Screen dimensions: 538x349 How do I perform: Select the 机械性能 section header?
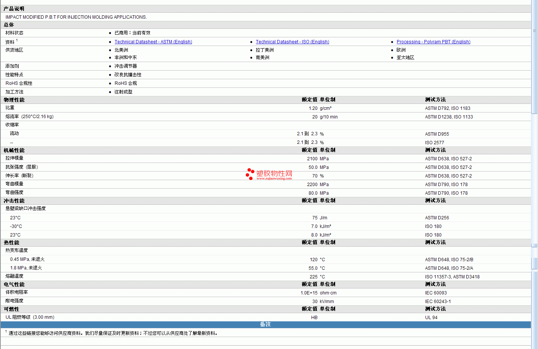coord(14,150)
